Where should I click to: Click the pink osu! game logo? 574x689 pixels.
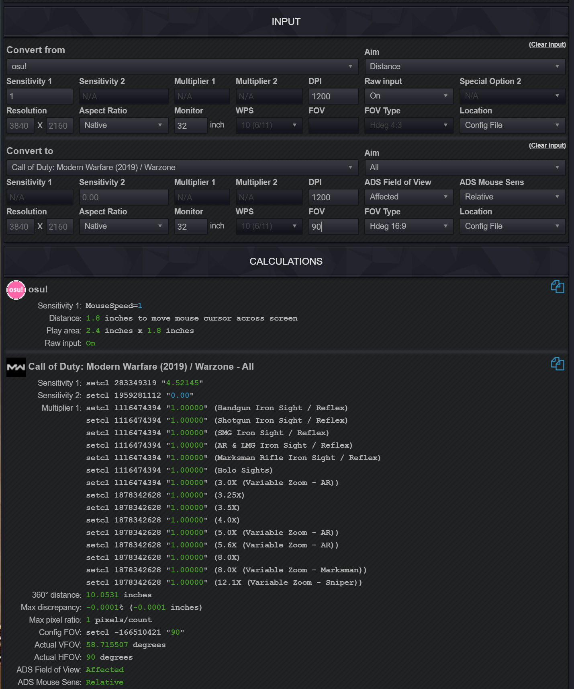pyautogui.click(x=16, y=290)
